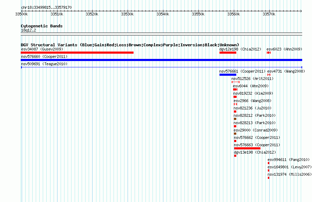Image resolution: width=312 pixels, height=202 pixels.
Task: Click the nsv576660 (Cooper2011) blue gain bar
Action: tap(161, 60)
